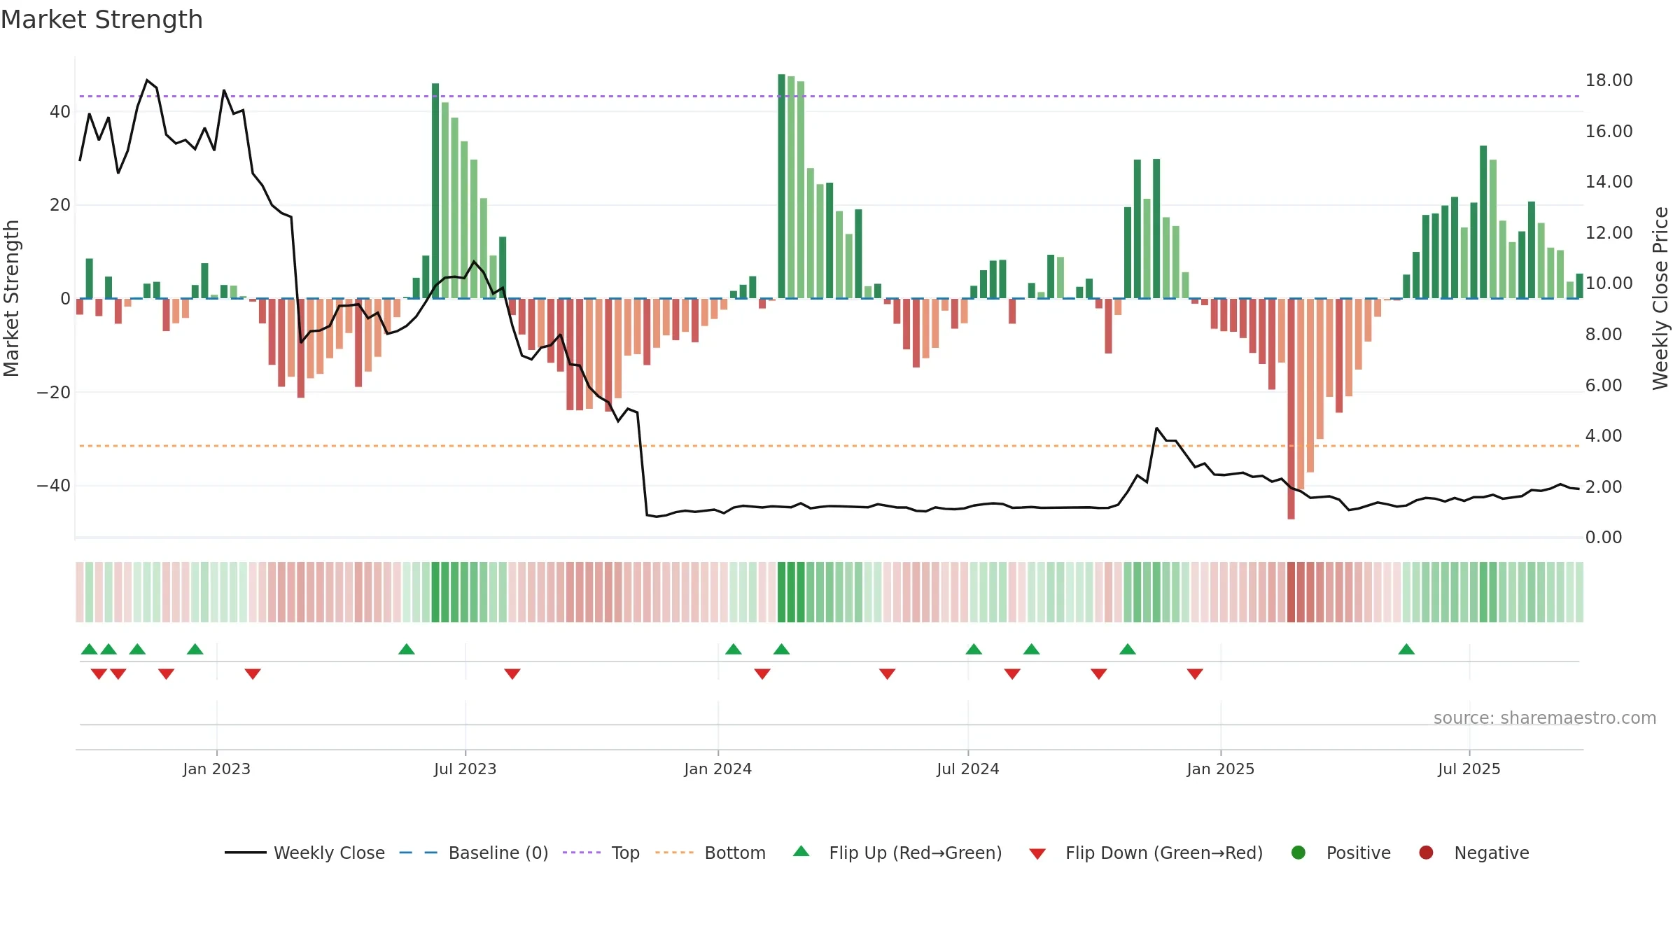Click the Jan 2025 axis label
1680x945 pixels.
pos(1220,769)
